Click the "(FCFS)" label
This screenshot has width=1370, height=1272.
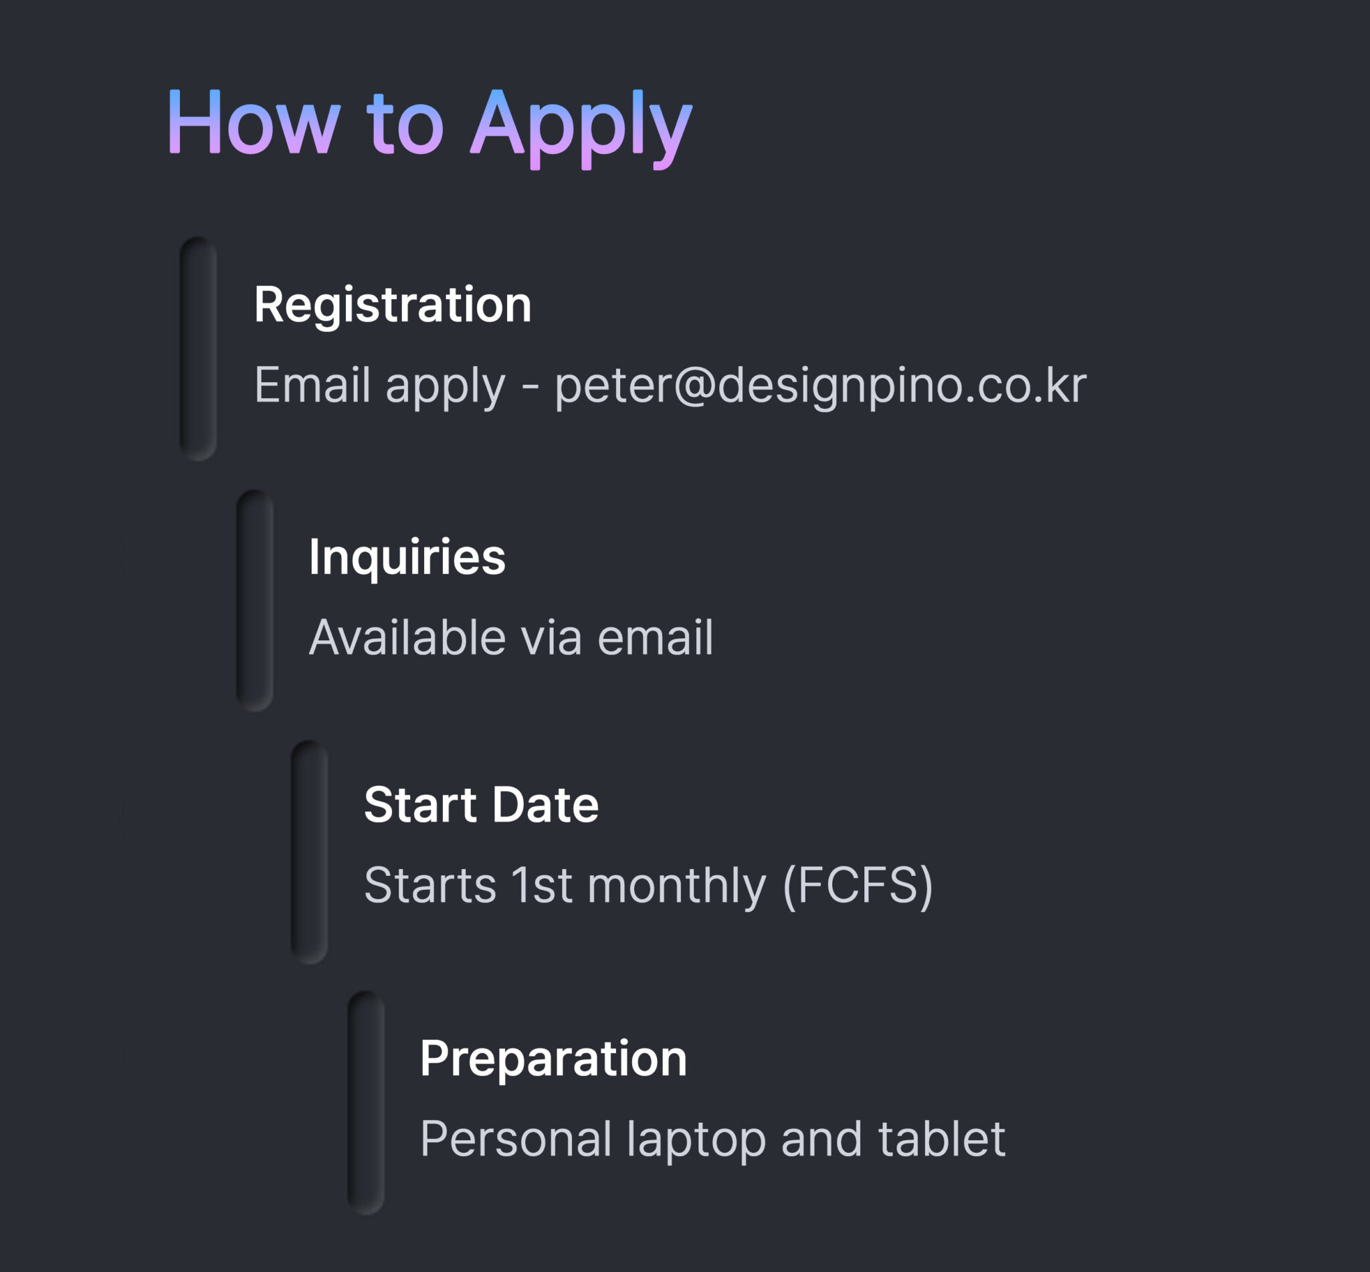coord(858,885)
